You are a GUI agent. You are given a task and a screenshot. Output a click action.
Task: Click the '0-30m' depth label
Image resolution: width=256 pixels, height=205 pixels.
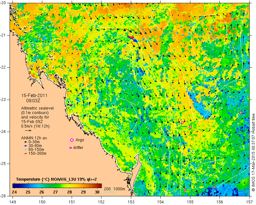click(34, 142)
